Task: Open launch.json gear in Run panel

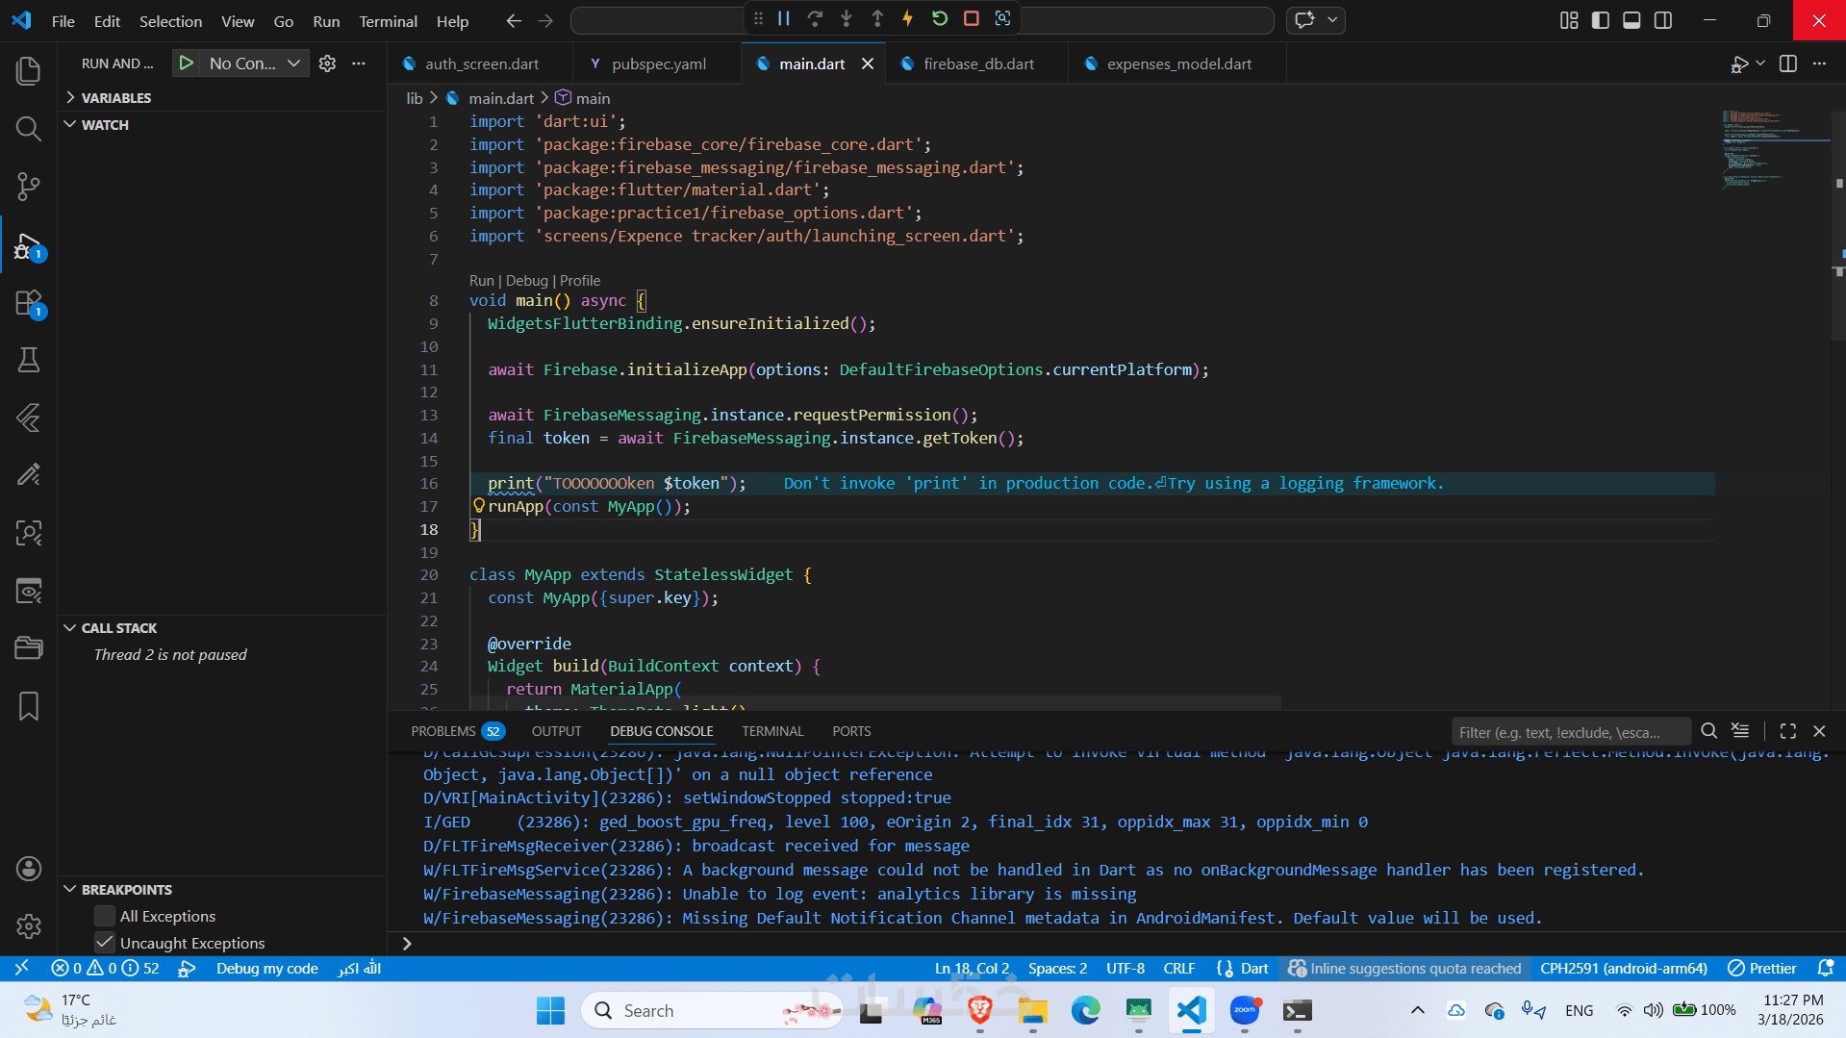Action: point(327,63)
